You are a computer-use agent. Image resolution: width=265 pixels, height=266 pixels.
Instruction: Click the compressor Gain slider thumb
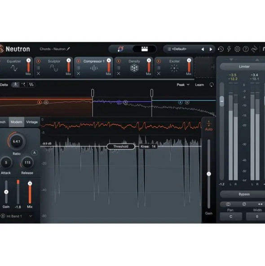point(6,192)
